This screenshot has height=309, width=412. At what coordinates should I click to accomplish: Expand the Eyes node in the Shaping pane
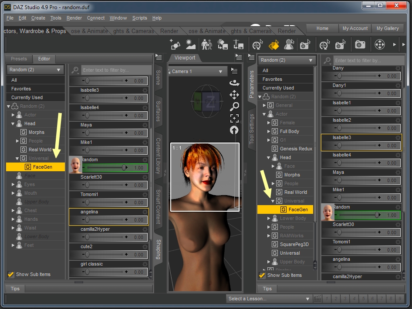(13, 185)
